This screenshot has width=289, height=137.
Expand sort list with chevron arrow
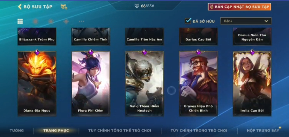tap(266, 21)
